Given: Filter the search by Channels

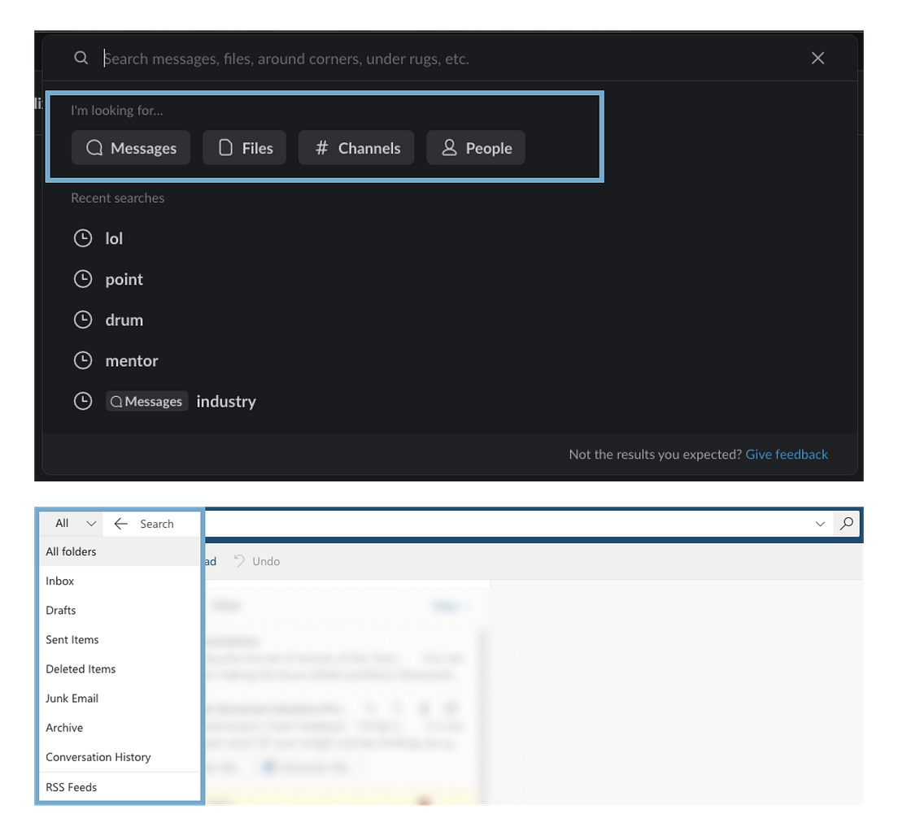Looking at the screenshot, I should pos(355,147).
